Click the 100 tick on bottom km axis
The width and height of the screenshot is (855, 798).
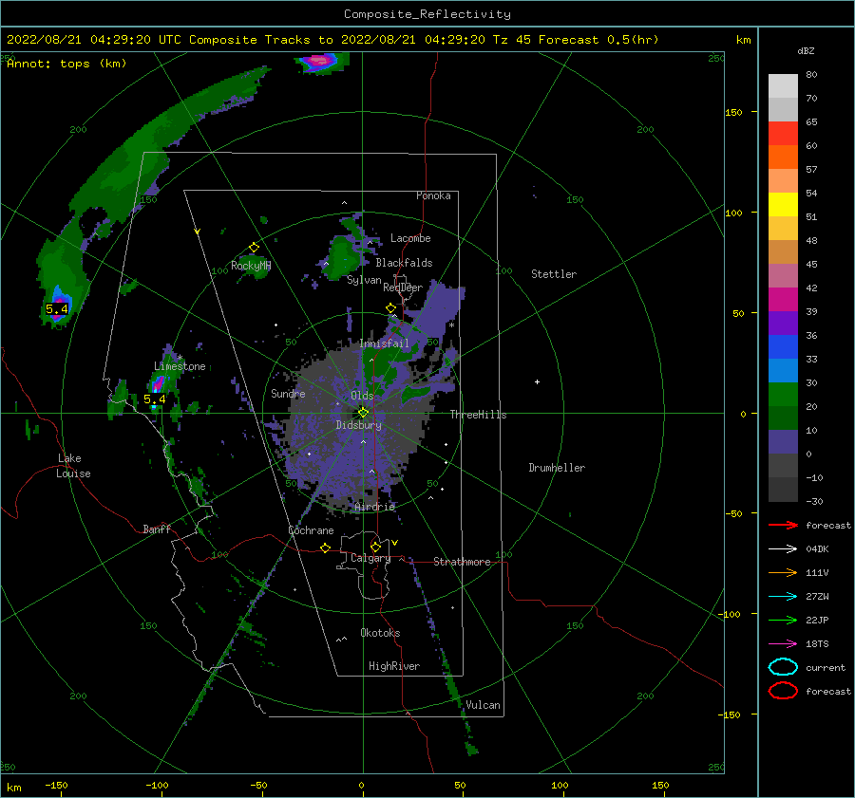click(x=560, y=785)
